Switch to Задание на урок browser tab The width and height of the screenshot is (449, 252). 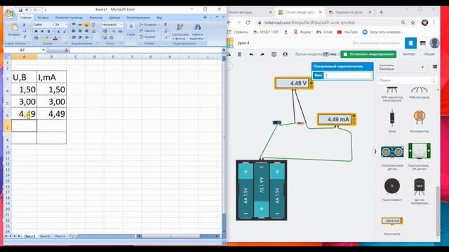click(x=349, y=13)
